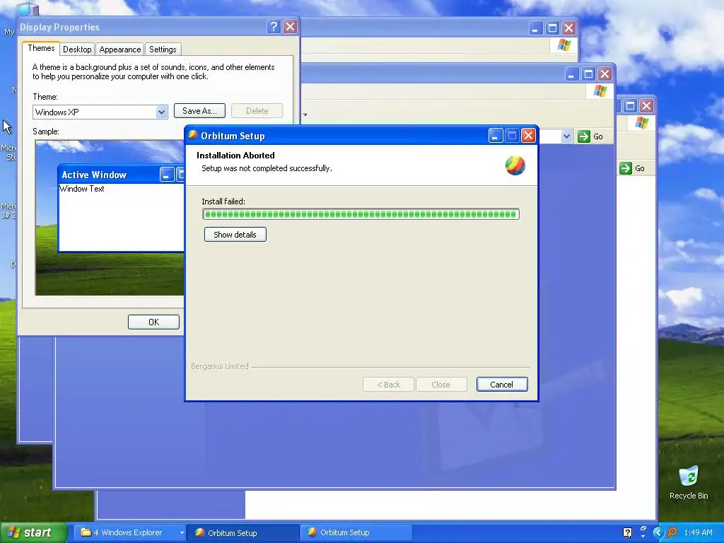Minimize the topmost background Explorer window
Image resolution: width=724 pixels, height=543 pixels.
click(x=535, y=28)
